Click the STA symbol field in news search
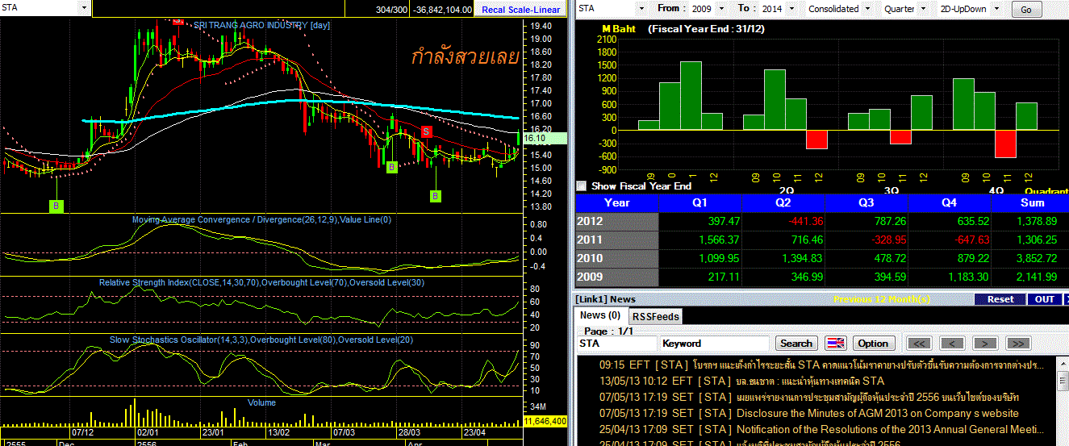Image resolution: width=1069 pixels, height=446 pixels. (617, 344)
